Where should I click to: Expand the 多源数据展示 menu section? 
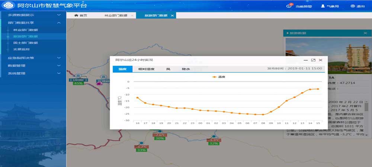tap(59, 15)
